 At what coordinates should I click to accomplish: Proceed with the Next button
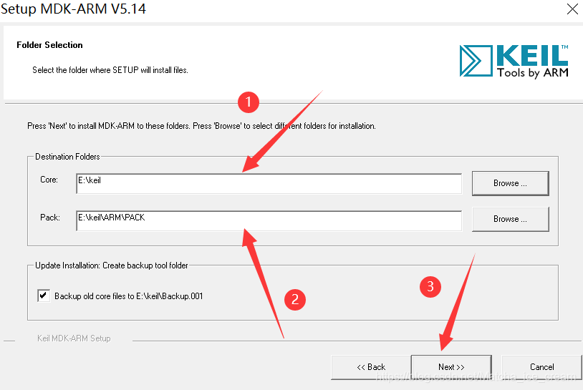click(451, 367)
